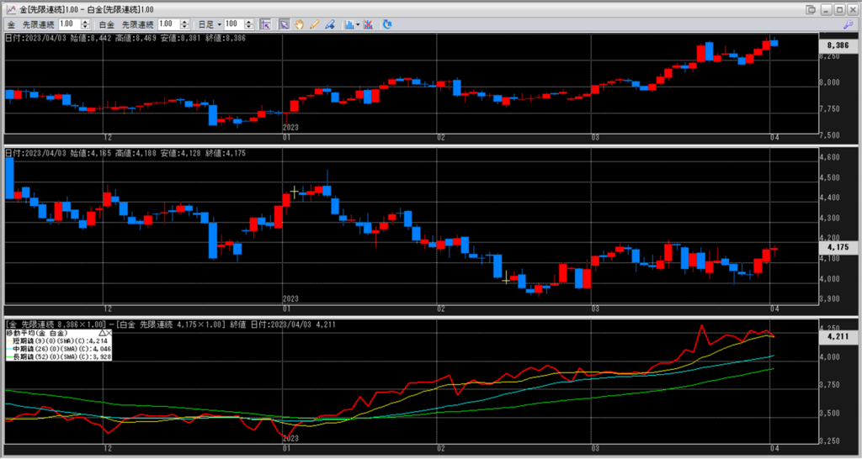
Task: Click the blue refresh icon
Action: tap(387, 24)
